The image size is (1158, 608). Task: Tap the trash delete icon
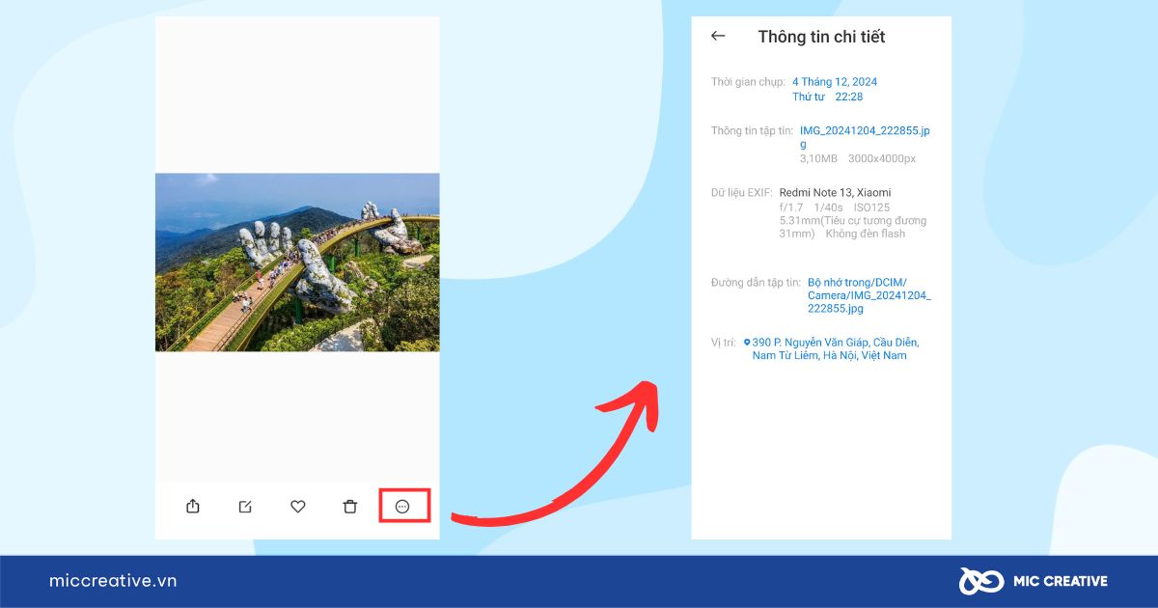click(350, 506)
